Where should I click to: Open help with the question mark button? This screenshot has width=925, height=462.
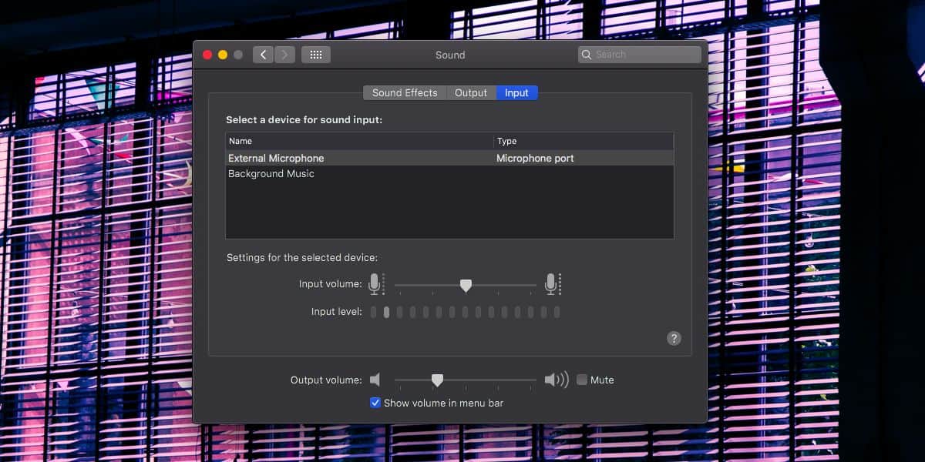(x=674, y=338)
